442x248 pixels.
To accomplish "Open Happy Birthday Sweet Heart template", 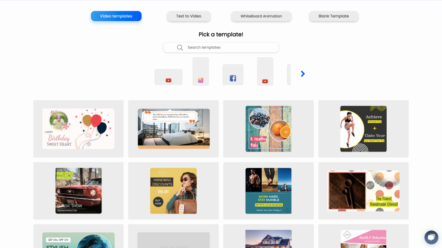I will [x=78, y=129].
